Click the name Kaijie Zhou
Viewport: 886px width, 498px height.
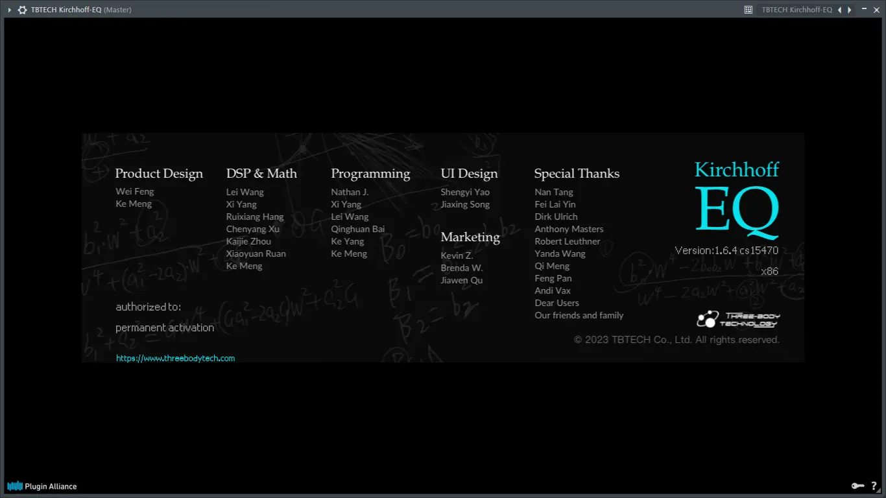point(248,241)
